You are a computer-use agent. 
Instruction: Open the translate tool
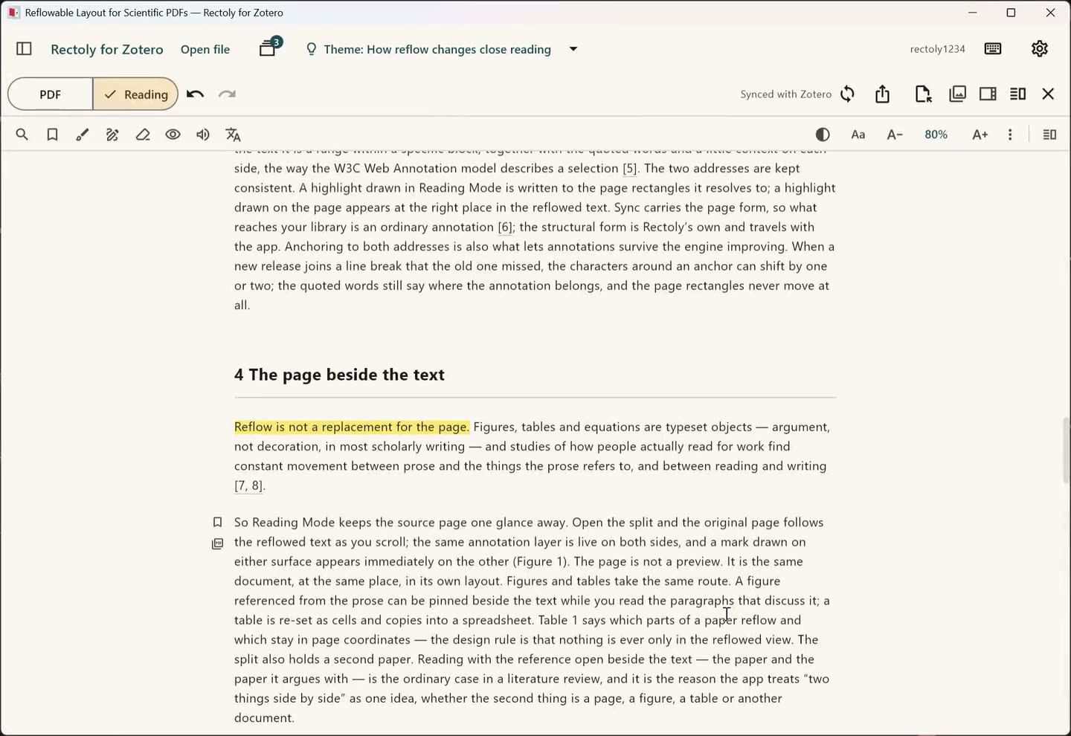(234, 135)
